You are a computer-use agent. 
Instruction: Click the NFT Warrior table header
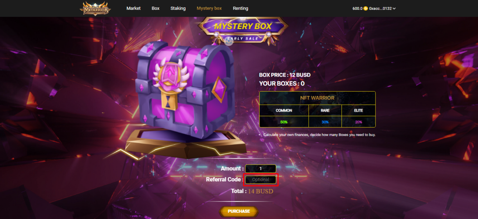click(x=317, y=98)
